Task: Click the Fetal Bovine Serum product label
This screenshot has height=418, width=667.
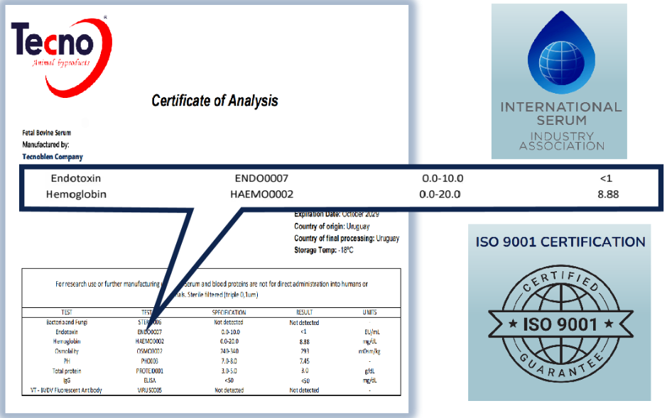Action: pyautogui.click(x=47, y=133)
